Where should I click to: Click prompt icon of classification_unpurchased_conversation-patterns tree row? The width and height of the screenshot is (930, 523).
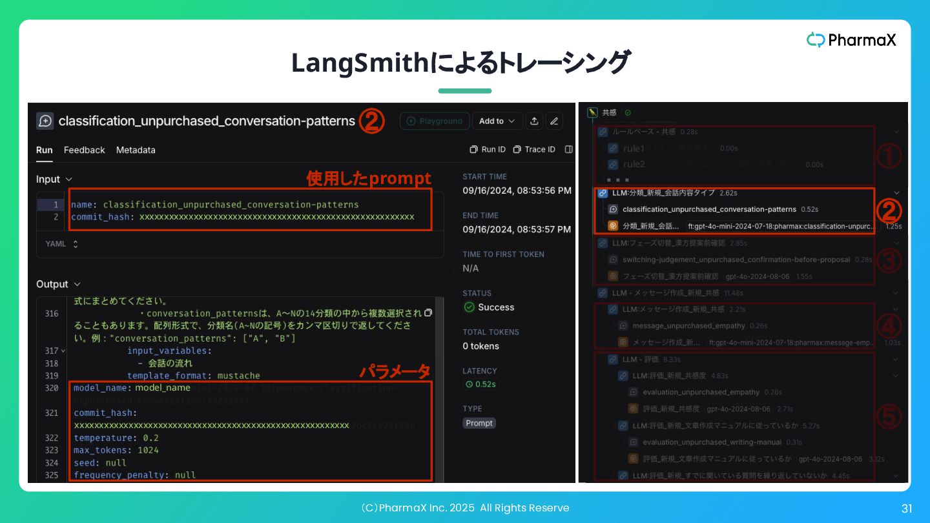(x=614, y=209)
